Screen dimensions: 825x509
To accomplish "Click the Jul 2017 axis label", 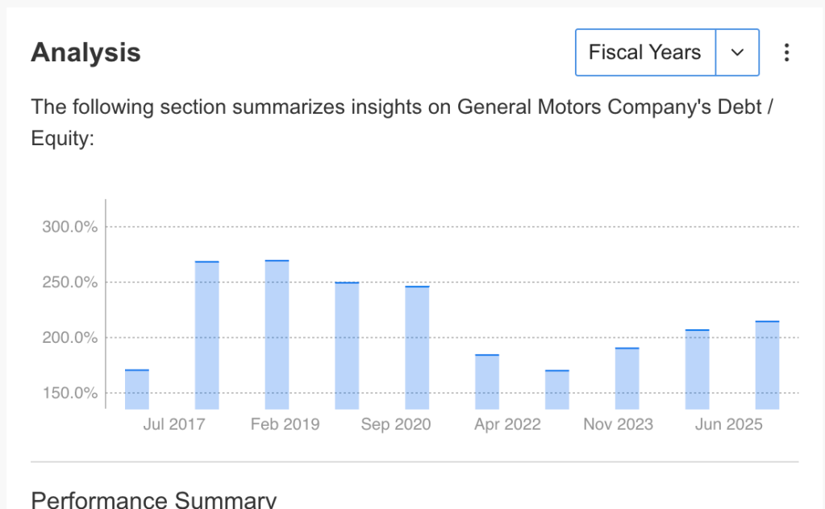I will 174,424.
